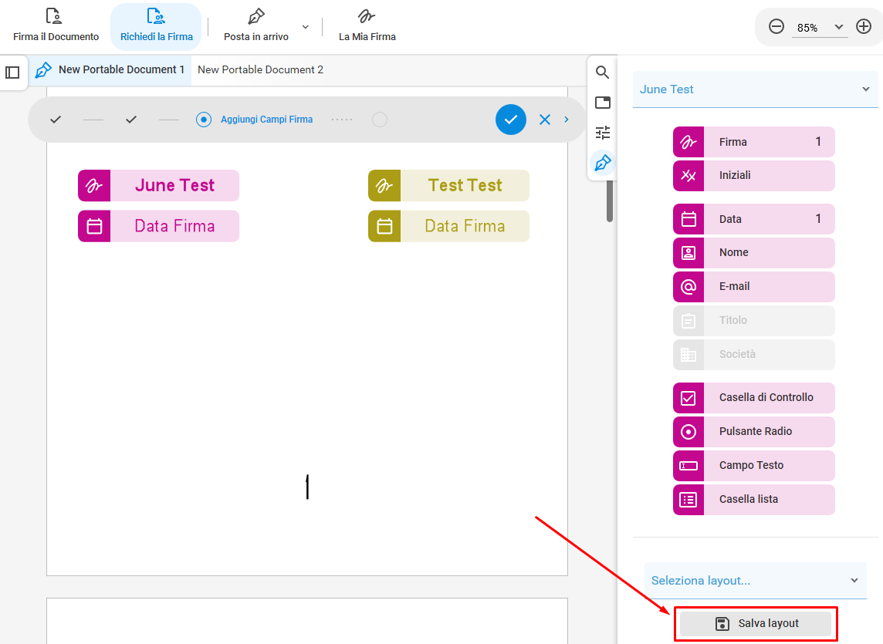Open Seleziona layout dropdown
This screenshot has height=644, width=883.
[x=755, y=581]
